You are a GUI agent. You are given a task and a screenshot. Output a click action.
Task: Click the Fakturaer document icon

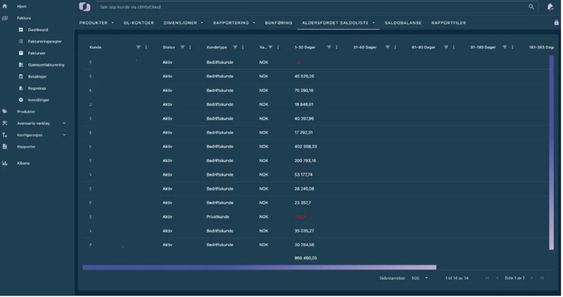coord(21,53)
